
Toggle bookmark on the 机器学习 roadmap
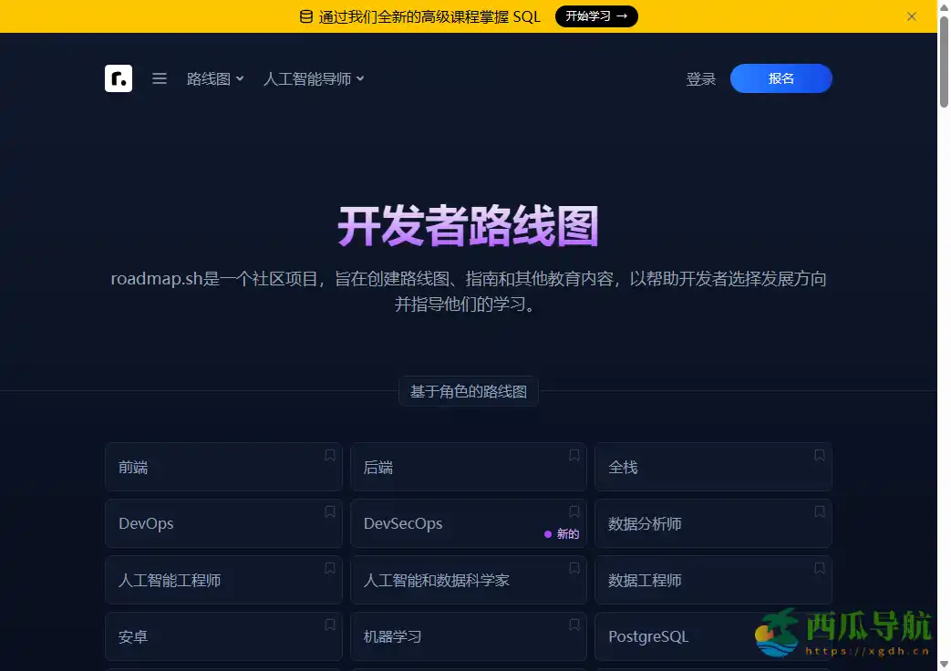(574, 625)
